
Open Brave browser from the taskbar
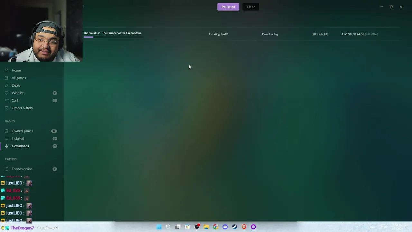244,227
